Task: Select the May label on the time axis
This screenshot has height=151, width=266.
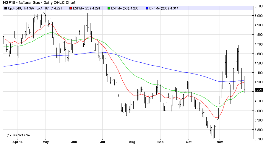Action: (x=45, y=142)
